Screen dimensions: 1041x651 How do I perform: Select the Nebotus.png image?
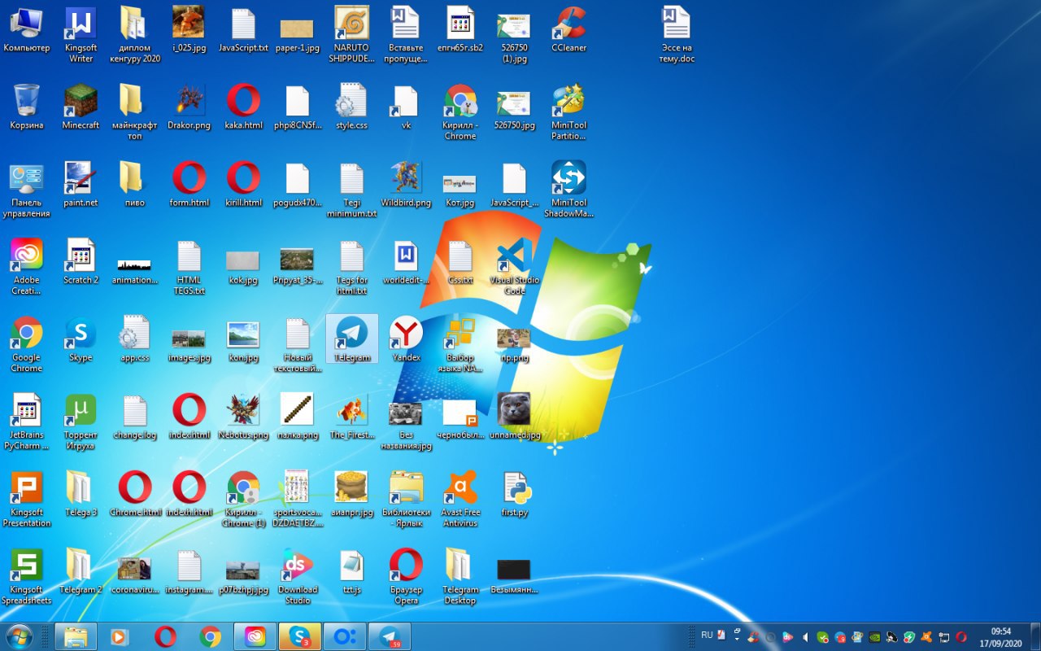(x=243, y=416)
